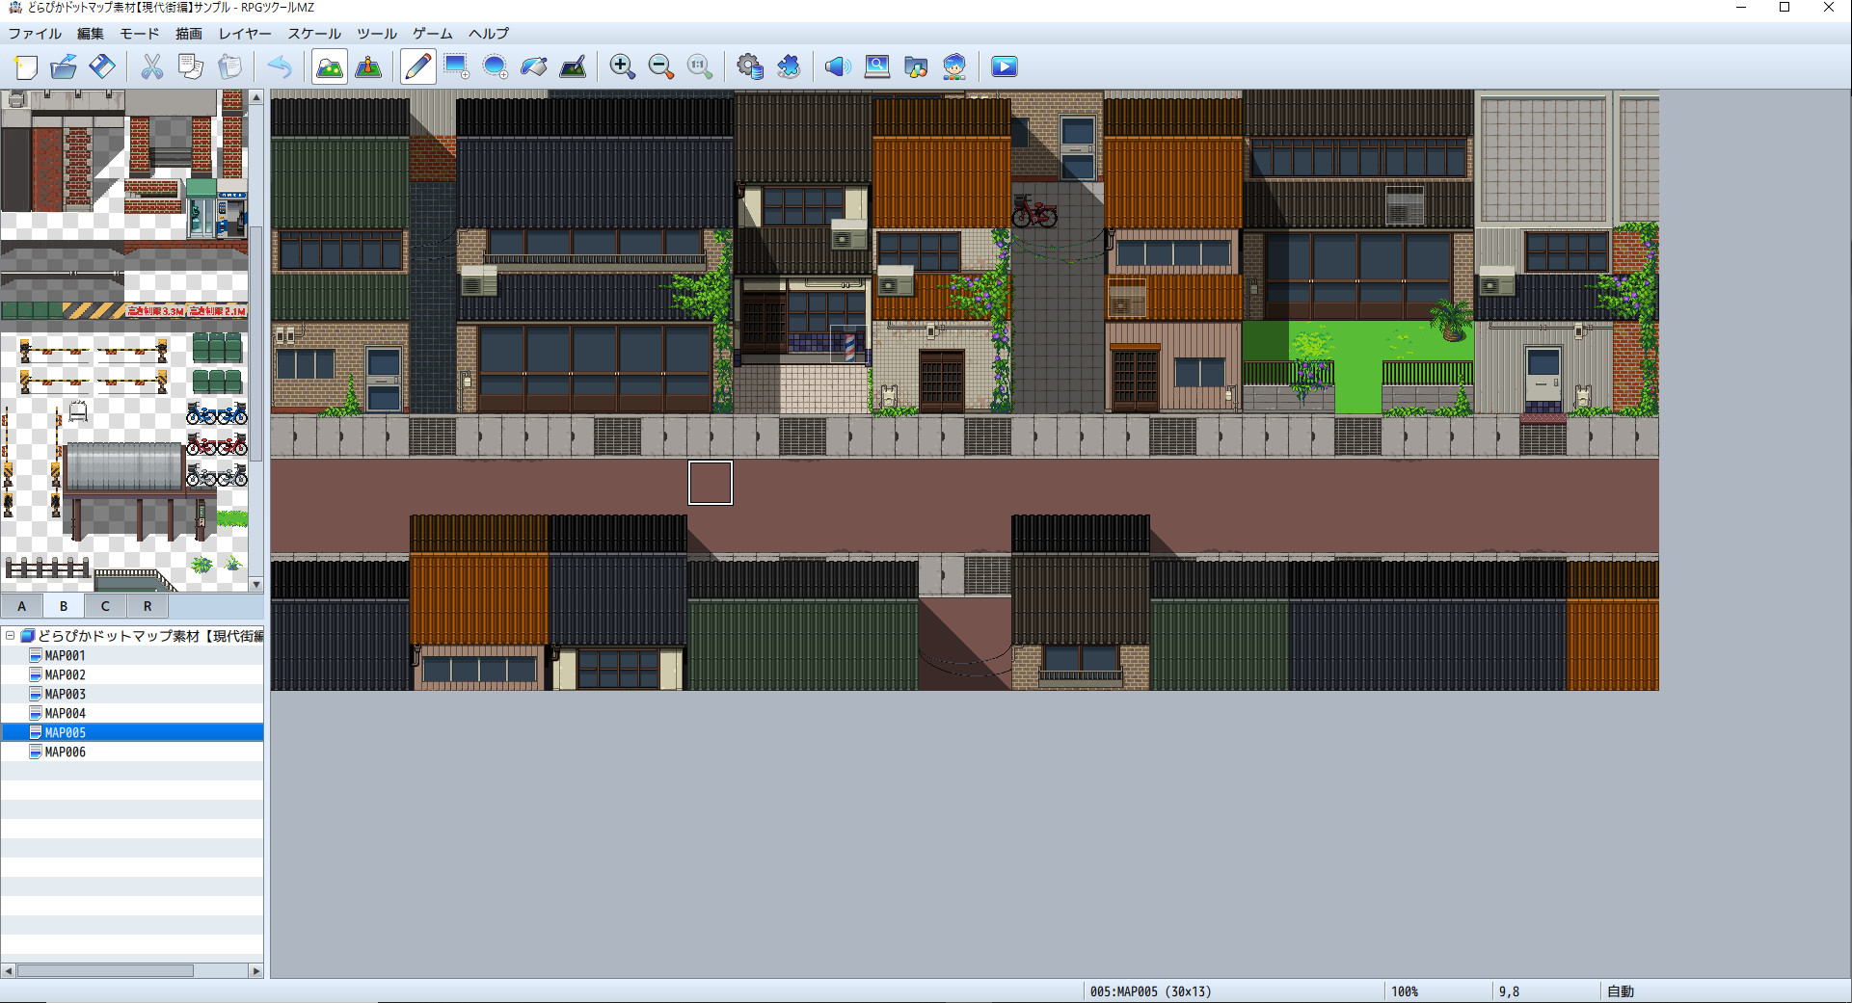Toggle the Rectangle selection tool
Image resolution: width=1852 pixels, height=1003 pixels.
pyautogui.click(x=456, y=66)
